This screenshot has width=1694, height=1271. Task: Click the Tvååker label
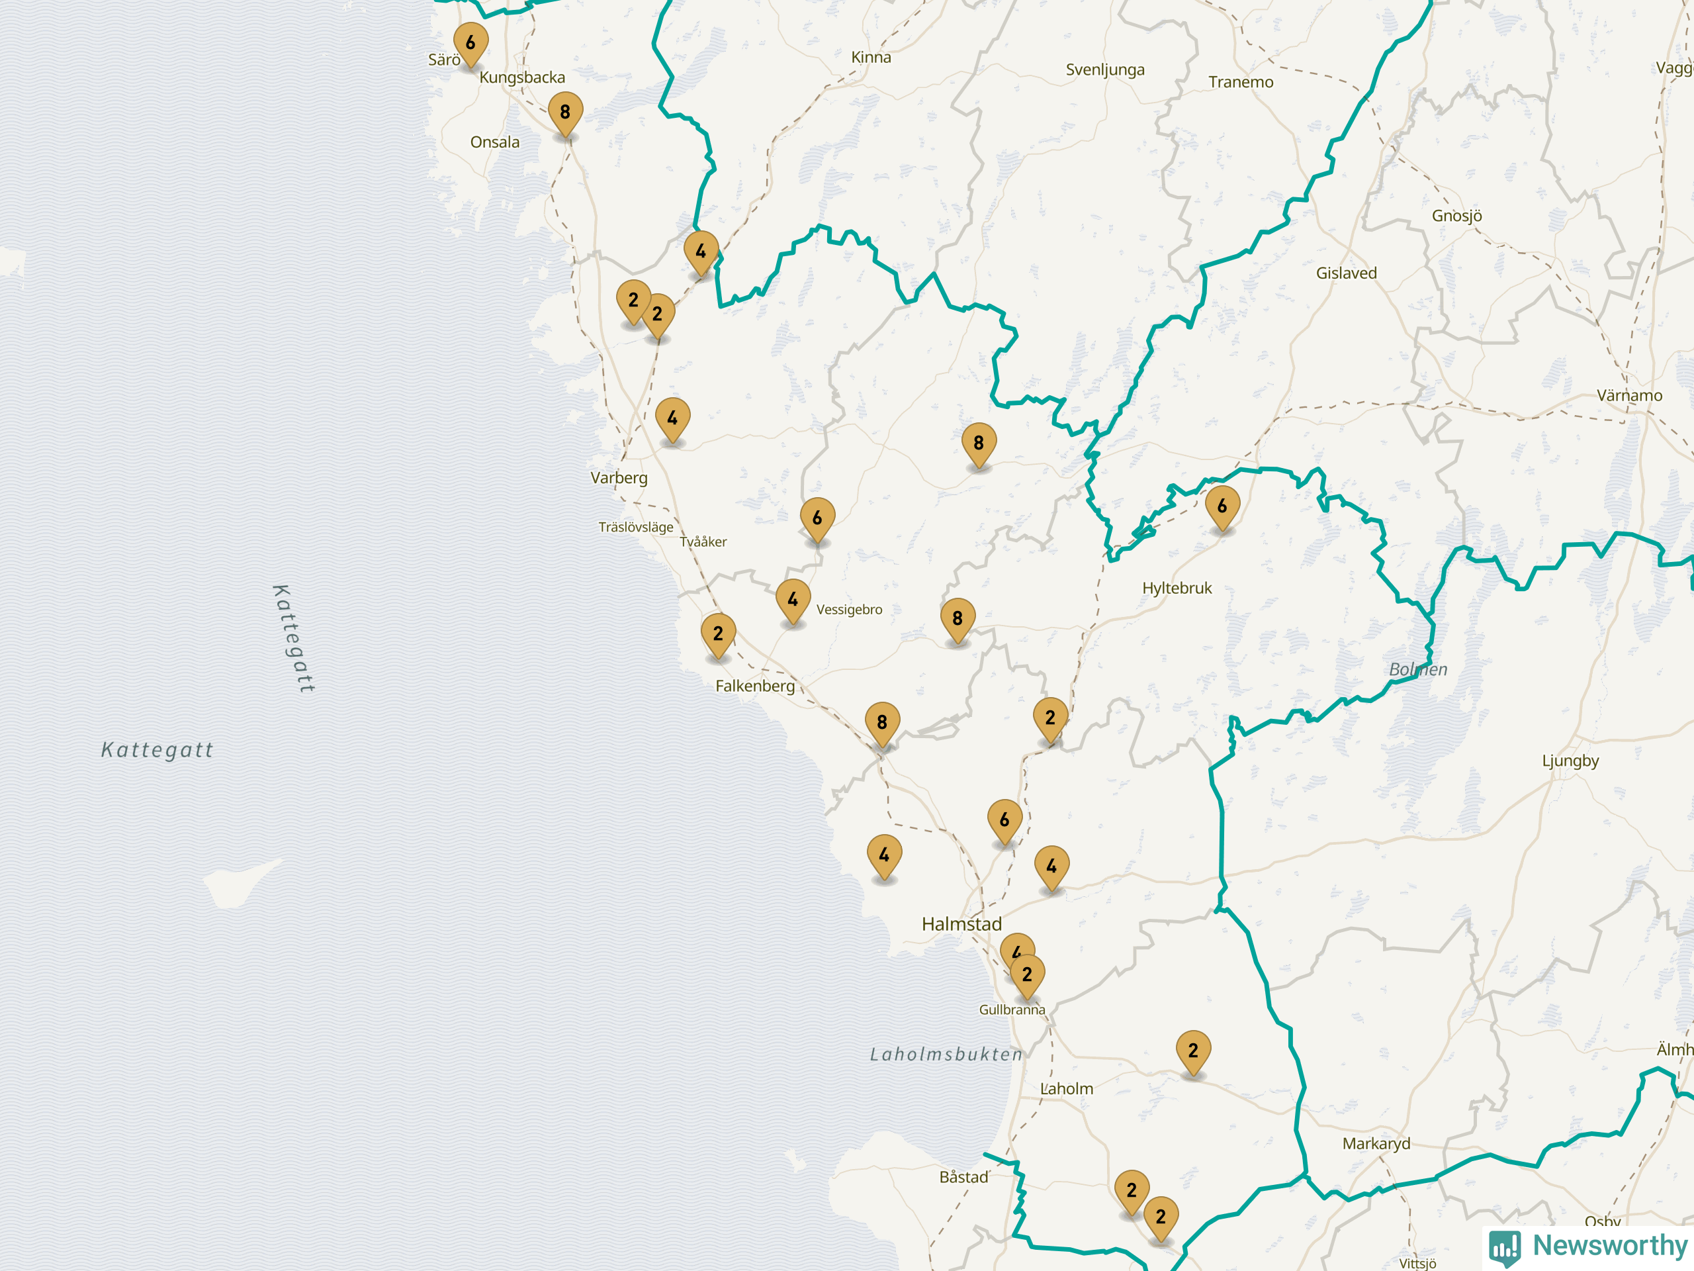click(x=703, y=541)
